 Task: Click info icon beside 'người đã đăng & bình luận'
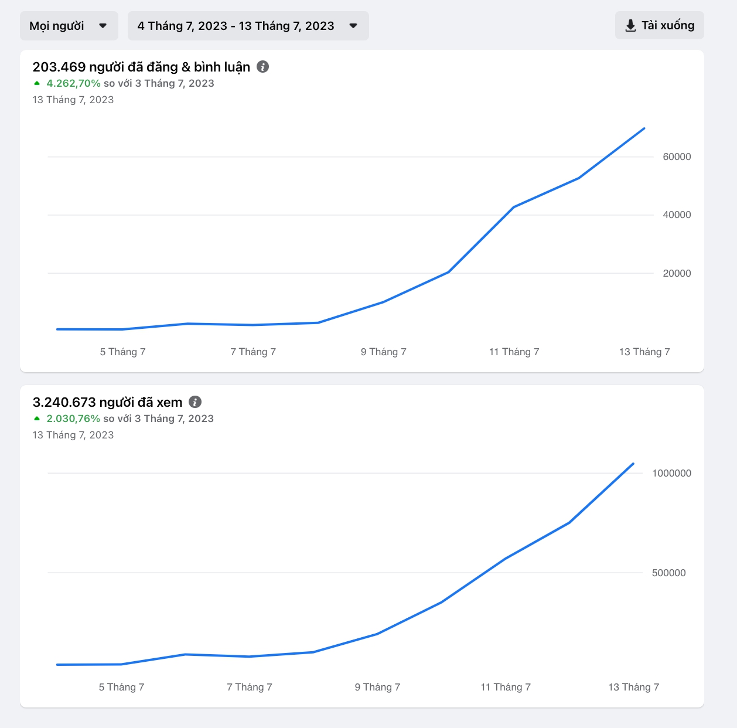pyautogui.click(x=263, y=67)
